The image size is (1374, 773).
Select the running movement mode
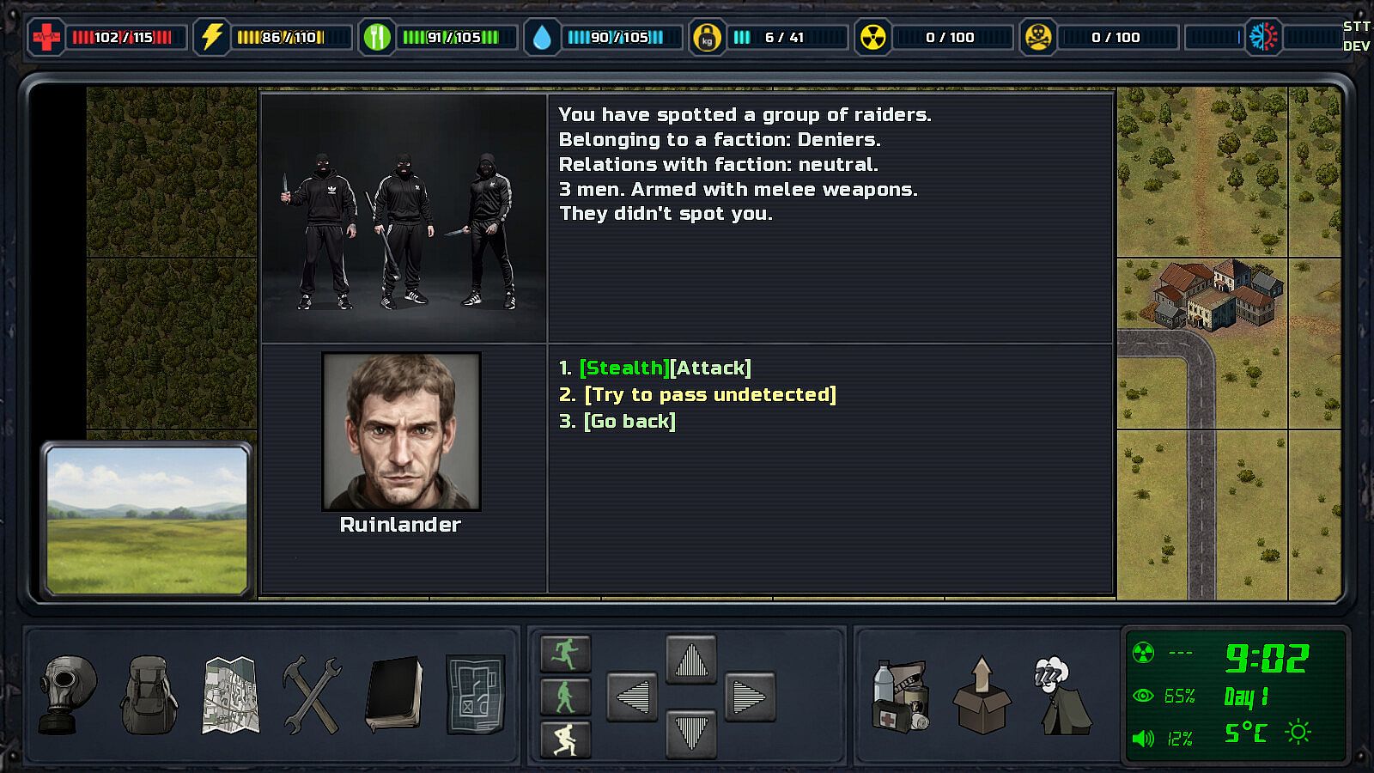coord(565,654)
